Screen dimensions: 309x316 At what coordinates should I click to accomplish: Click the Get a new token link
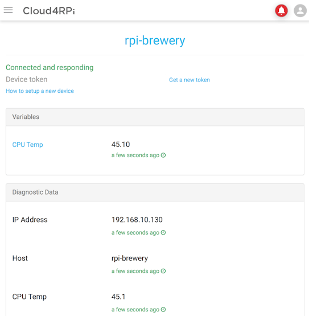(189, 80)
